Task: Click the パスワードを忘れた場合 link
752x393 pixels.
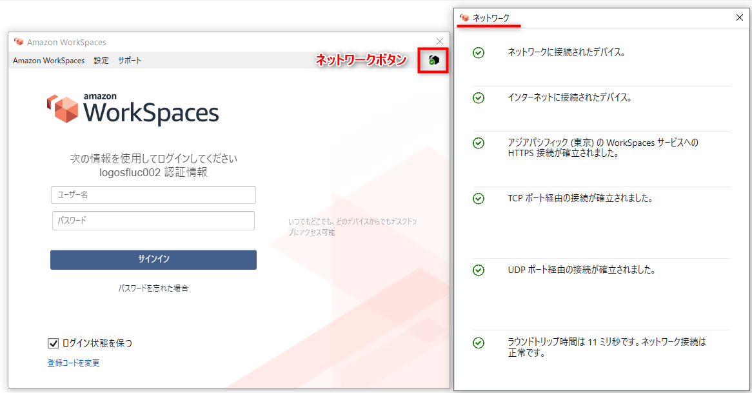Action: tap(153, 288)
